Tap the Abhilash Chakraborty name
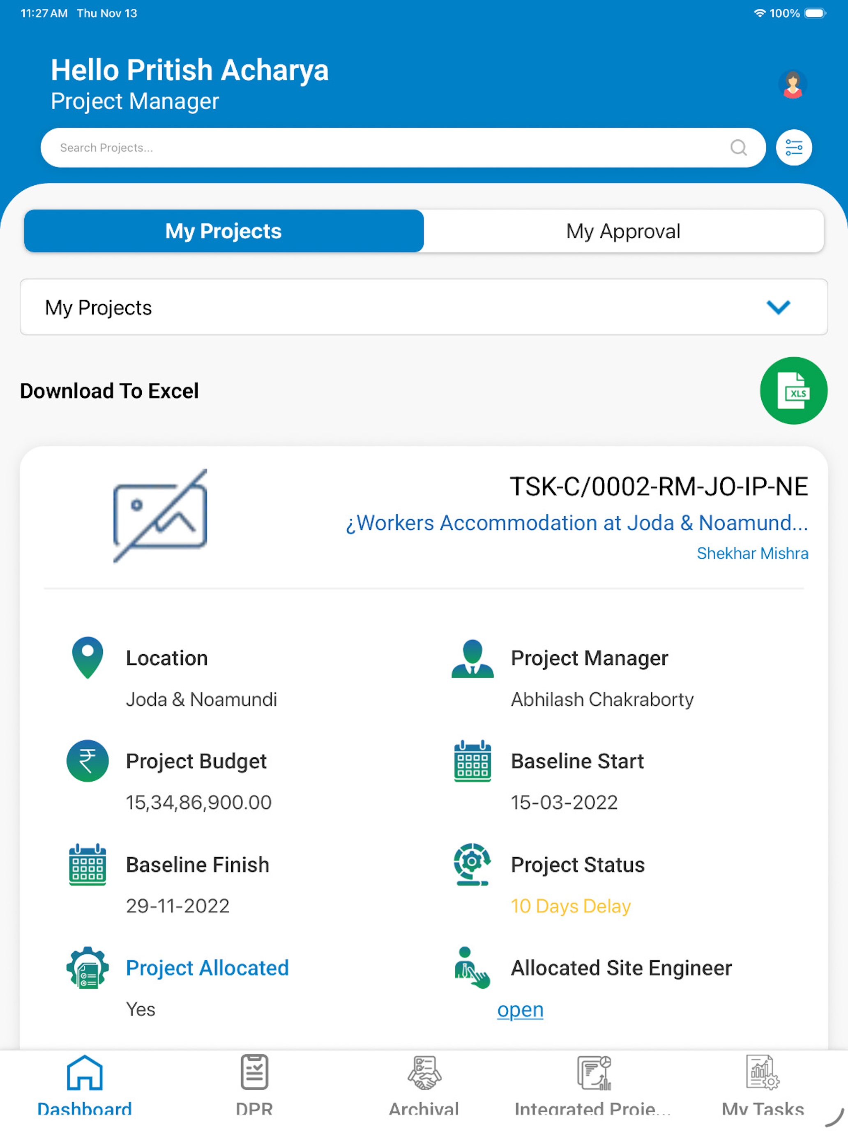This screenshot has width=848, height=1131. point(602,699)
